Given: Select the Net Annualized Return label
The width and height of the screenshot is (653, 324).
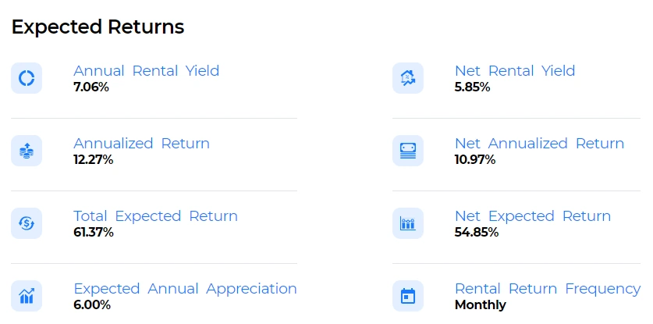Looking at the screenshot, I should coord(539,144).
